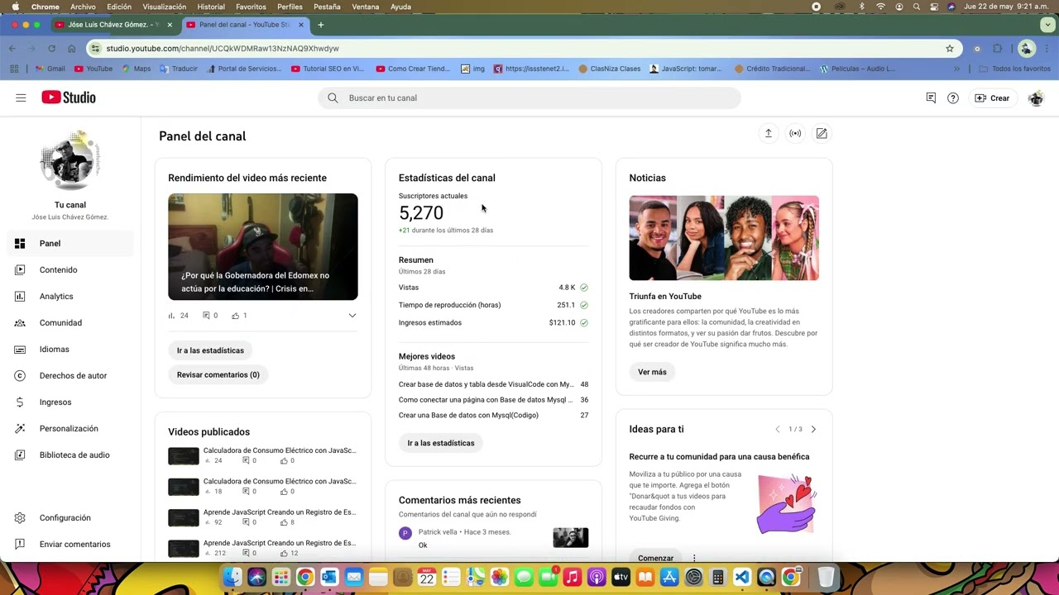Open the Chrome tab list dropdown arrow
The image size is (1059, 595).
[x=1048, y=25]
